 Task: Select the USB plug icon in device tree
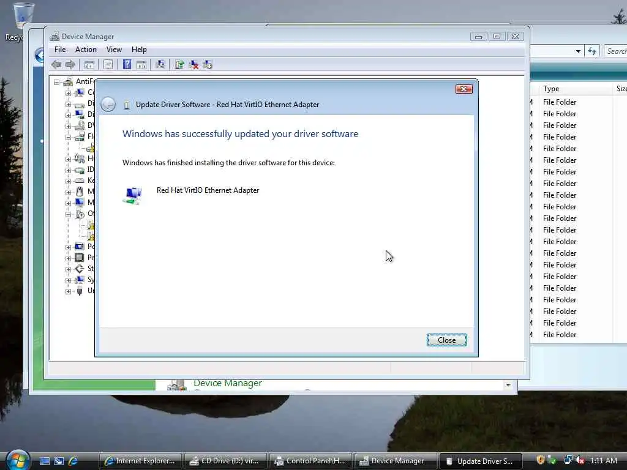[80, 291]
